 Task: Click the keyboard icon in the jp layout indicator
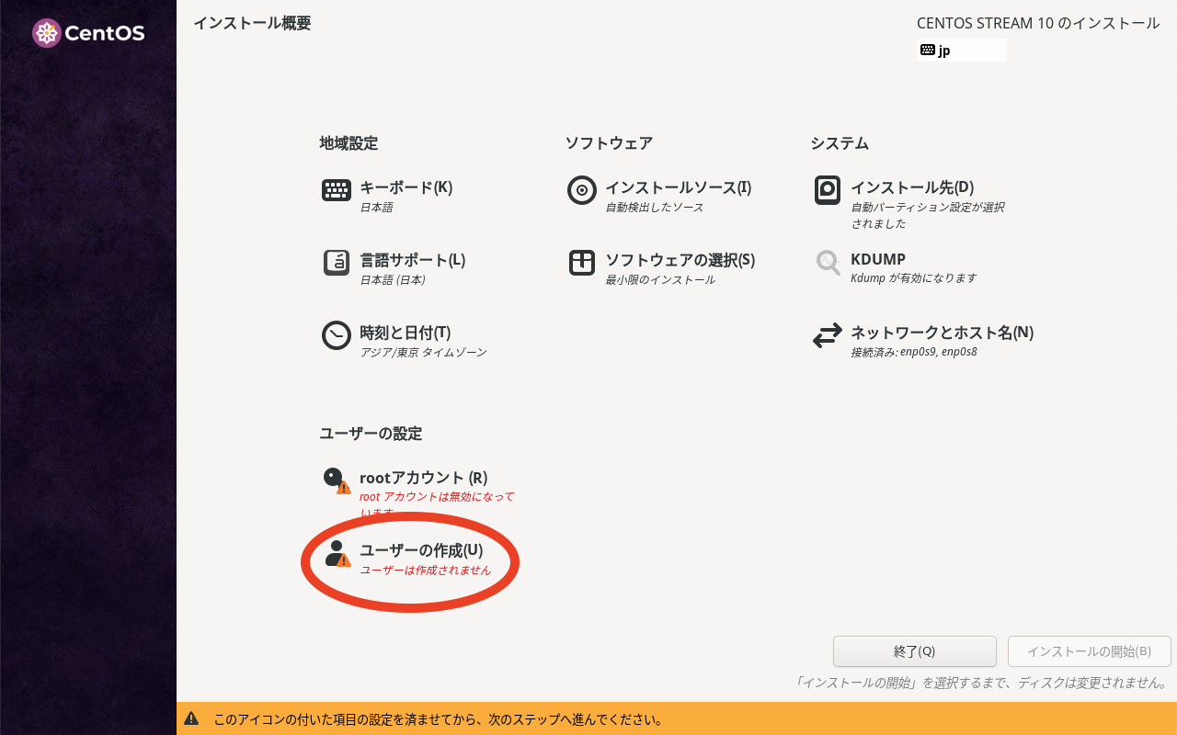click(x=928, y=51)
